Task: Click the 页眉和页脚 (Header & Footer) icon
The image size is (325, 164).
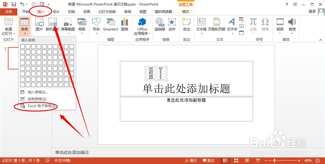Action: click(x=216, y=22)
